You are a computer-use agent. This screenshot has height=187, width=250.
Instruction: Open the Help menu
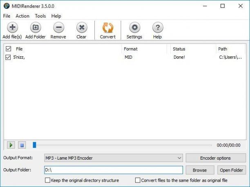(x=56, y=16)
